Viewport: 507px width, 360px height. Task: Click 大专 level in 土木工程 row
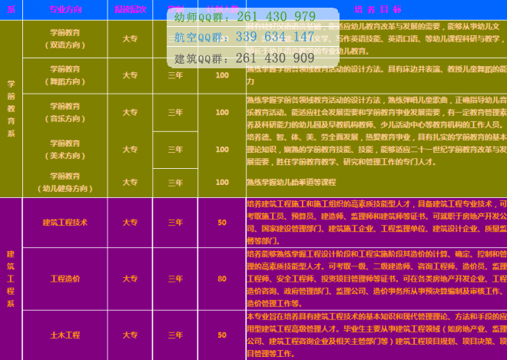tap(130, 335)
